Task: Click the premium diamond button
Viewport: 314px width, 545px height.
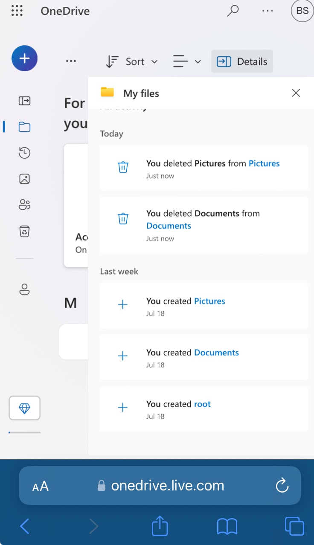Action: pyautogui.click(x=24, y=409)
